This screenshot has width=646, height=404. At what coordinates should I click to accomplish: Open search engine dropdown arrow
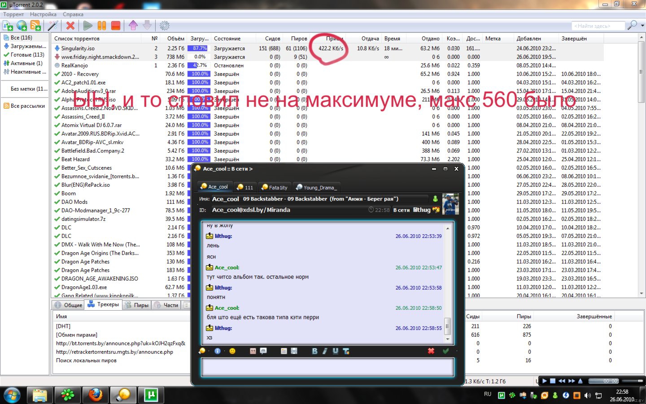pyautogui.click(x=642, y=26)
